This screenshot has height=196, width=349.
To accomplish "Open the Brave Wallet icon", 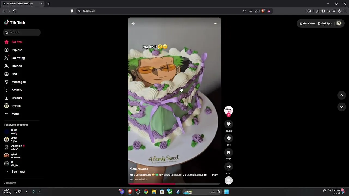I will point(329,11).
